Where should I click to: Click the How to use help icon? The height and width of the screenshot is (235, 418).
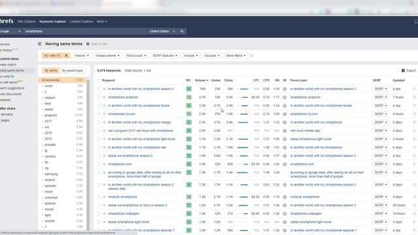click(88, 44)
